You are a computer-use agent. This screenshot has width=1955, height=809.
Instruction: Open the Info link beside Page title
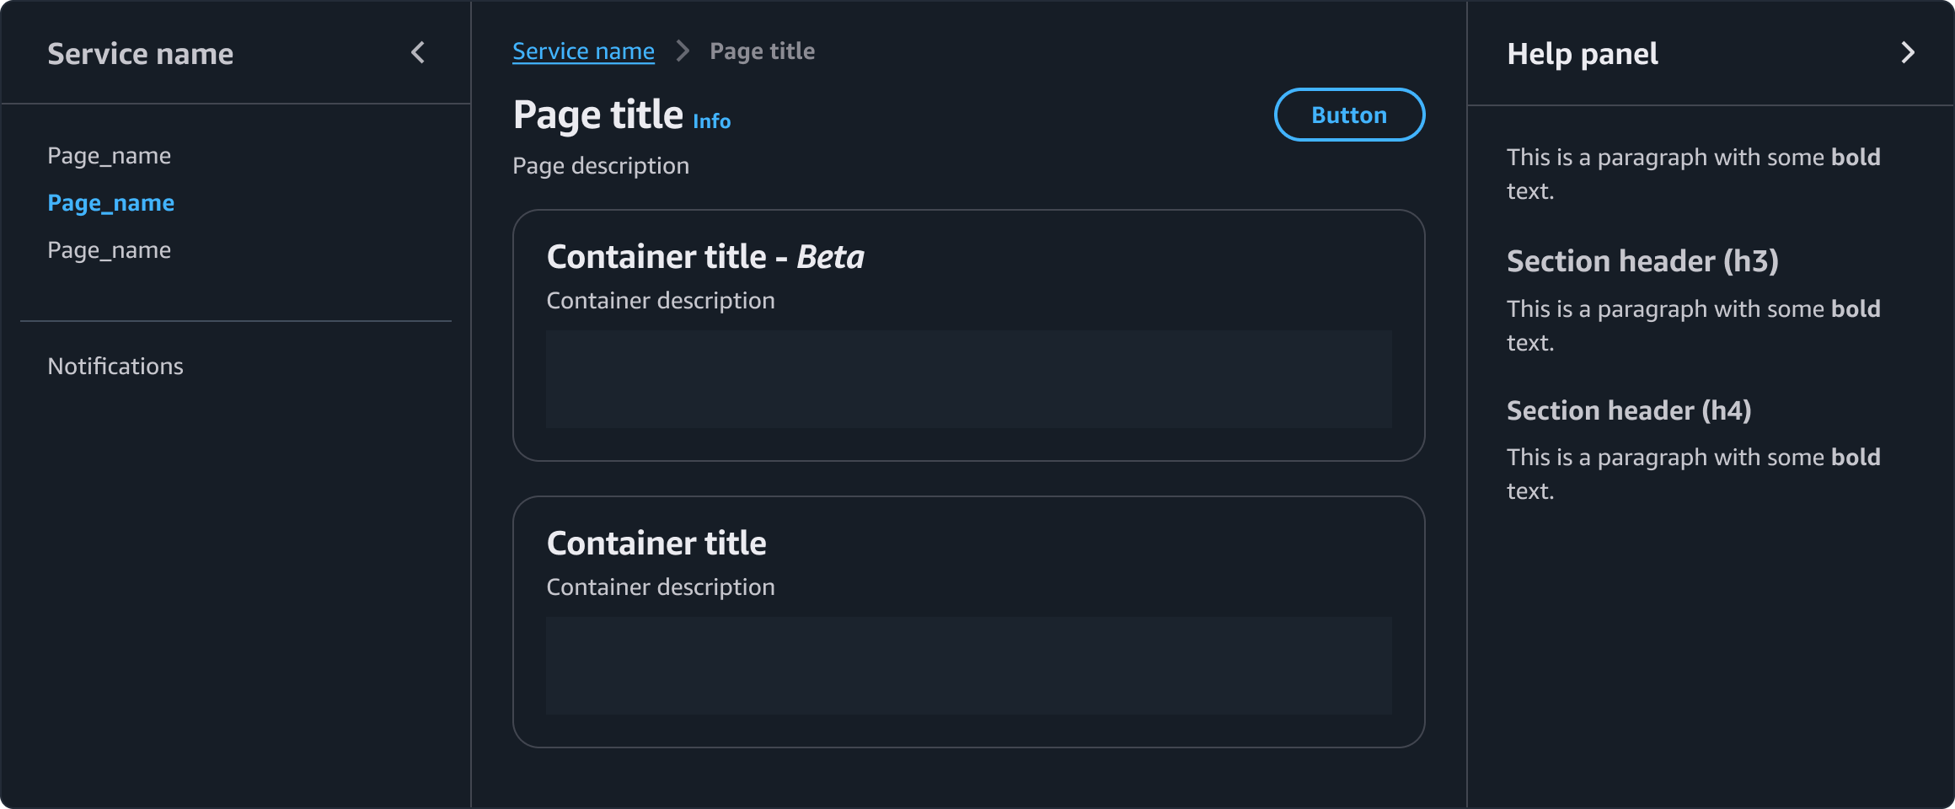(x=711, y=121)
